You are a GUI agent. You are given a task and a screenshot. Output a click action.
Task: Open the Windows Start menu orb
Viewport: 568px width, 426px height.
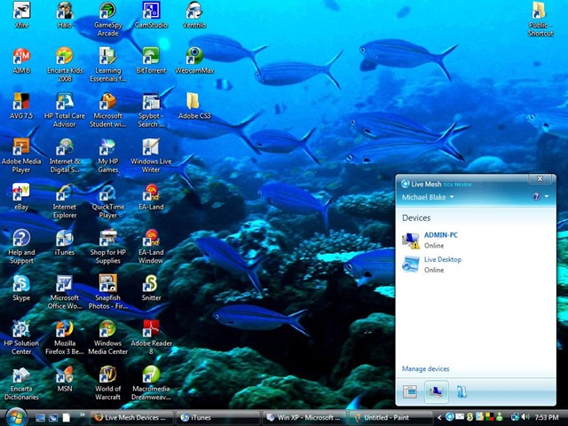pyautogui.click(x=16, y=417)
